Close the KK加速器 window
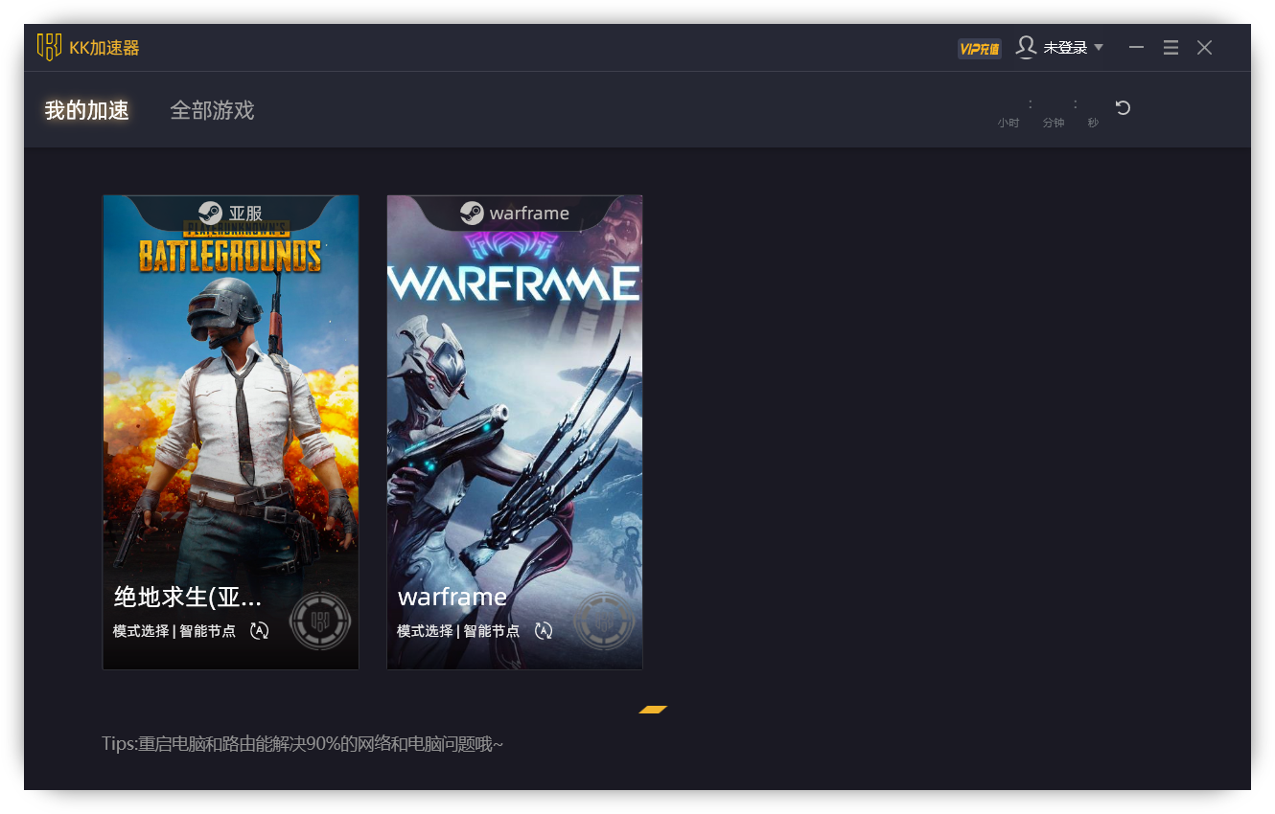Viewport: 1275px width, 814px height. pos(1205,47)
